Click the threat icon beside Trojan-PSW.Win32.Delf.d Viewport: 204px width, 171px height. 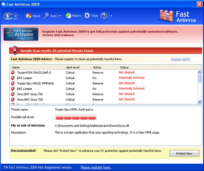coord(13,72)
